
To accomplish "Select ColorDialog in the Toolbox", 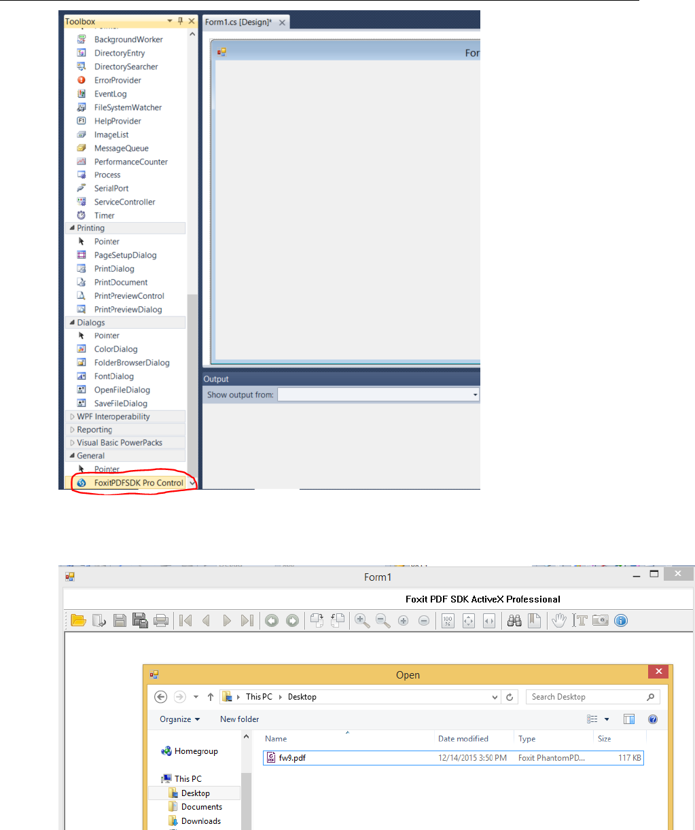I will 115,349.
